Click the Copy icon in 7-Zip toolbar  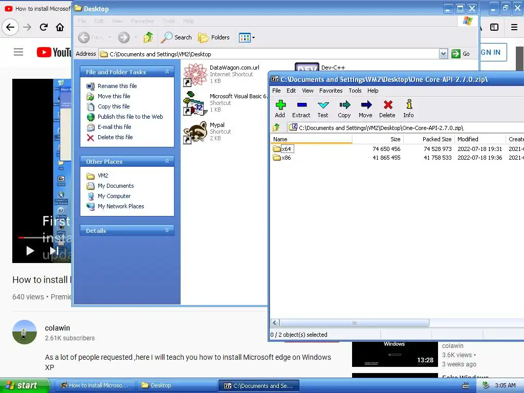[x=344, y=109]
